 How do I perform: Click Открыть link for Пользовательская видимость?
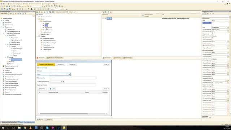[x=214, y=36]
